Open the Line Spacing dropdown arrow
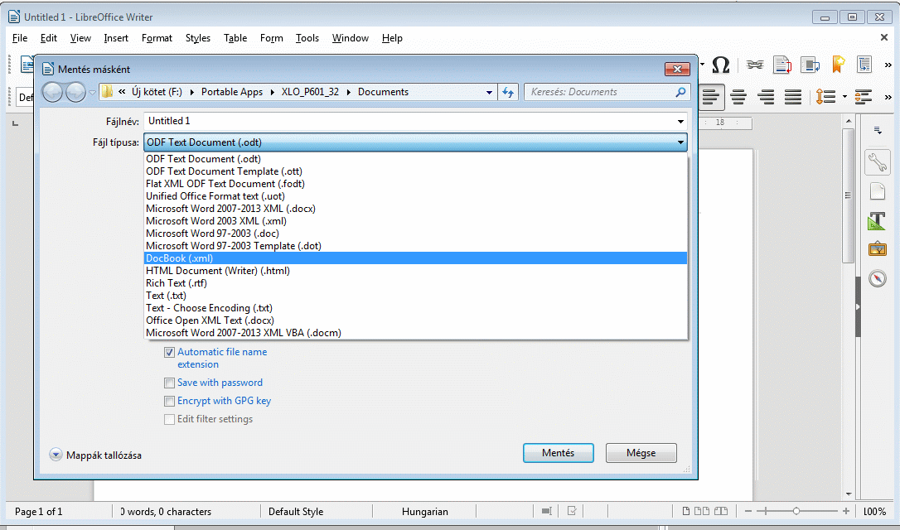Screen dimensions: 900x530 844,97
